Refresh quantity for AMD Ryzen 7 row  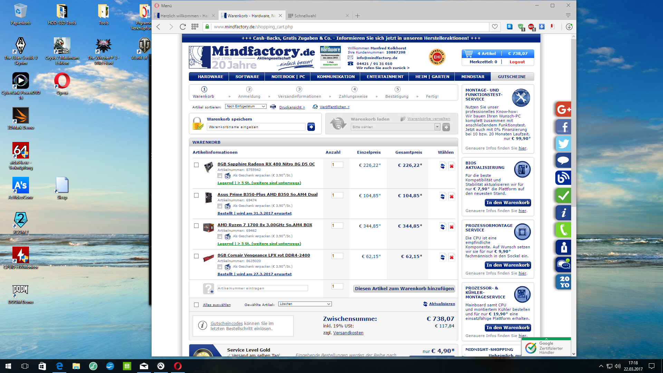click(442, 227)
